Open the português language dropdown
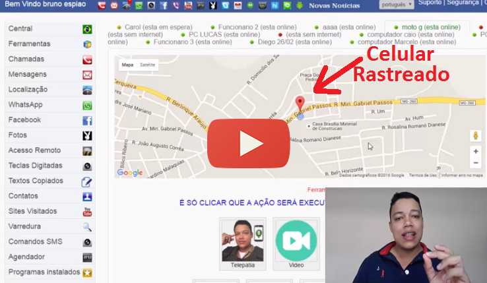 click(397, 4)
